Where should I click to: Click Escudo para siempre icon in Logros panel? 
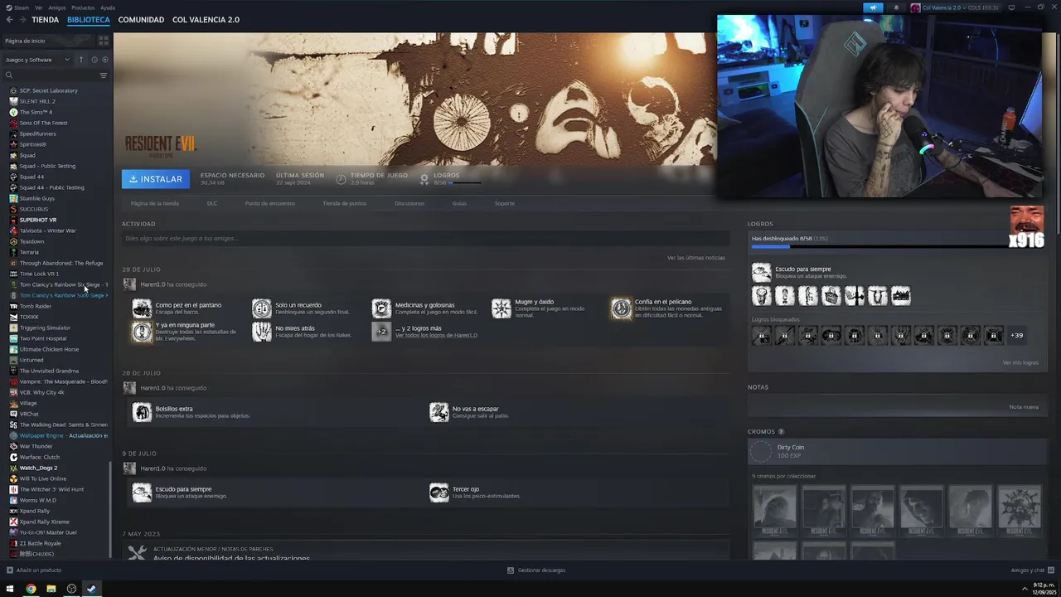tap(761, 272)
